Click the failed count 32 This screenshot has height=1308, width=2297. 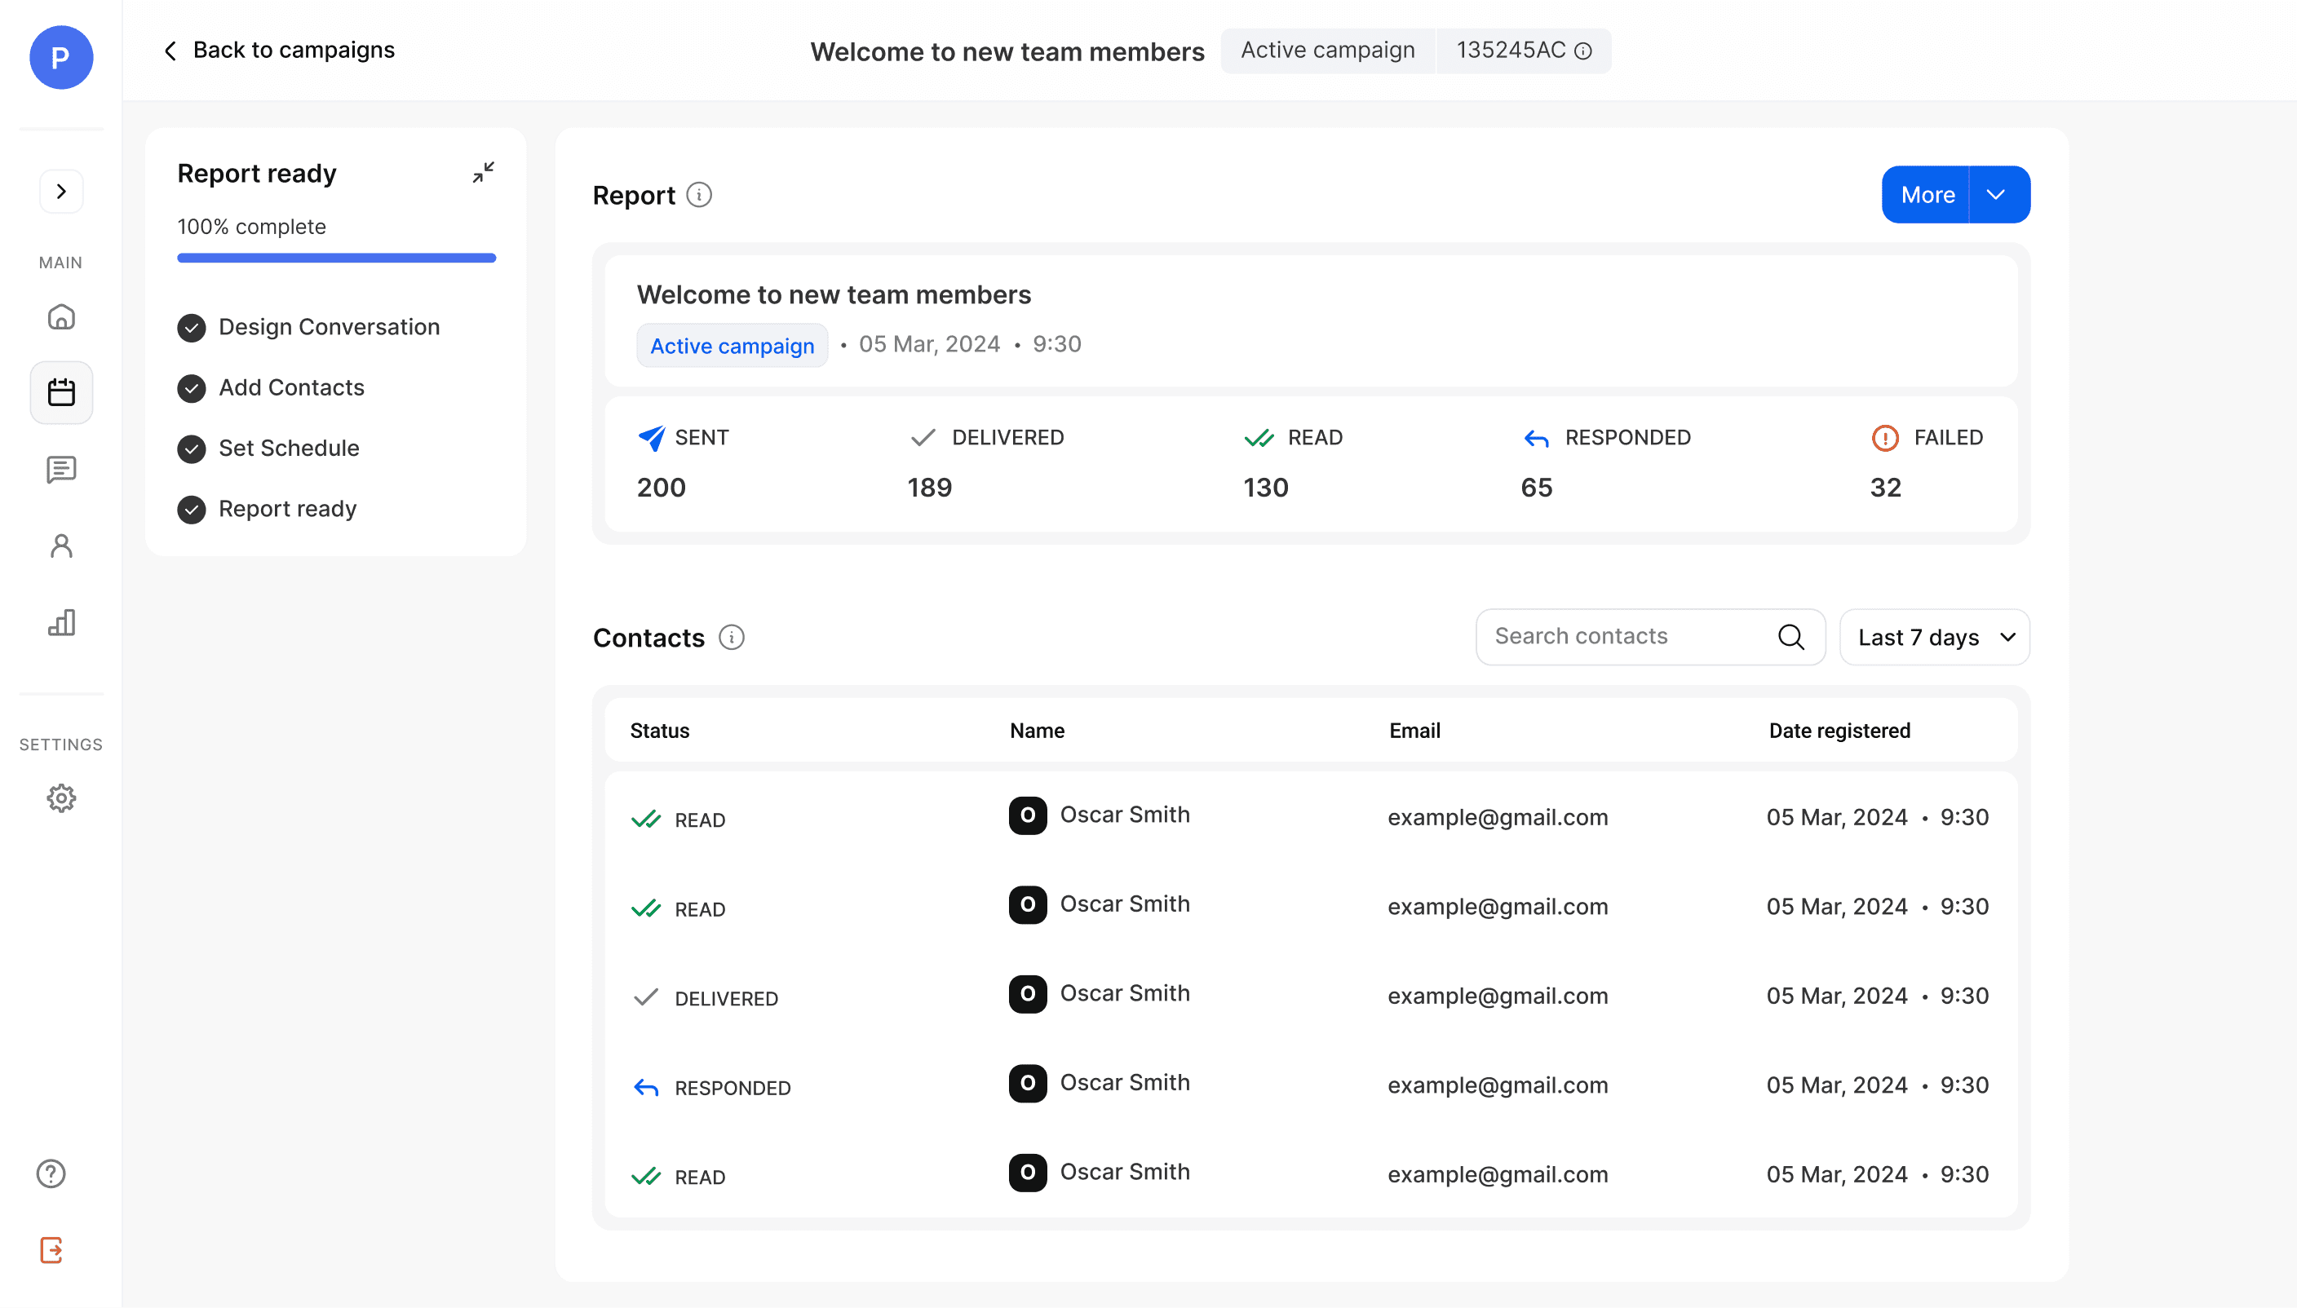coord(1886,488)
